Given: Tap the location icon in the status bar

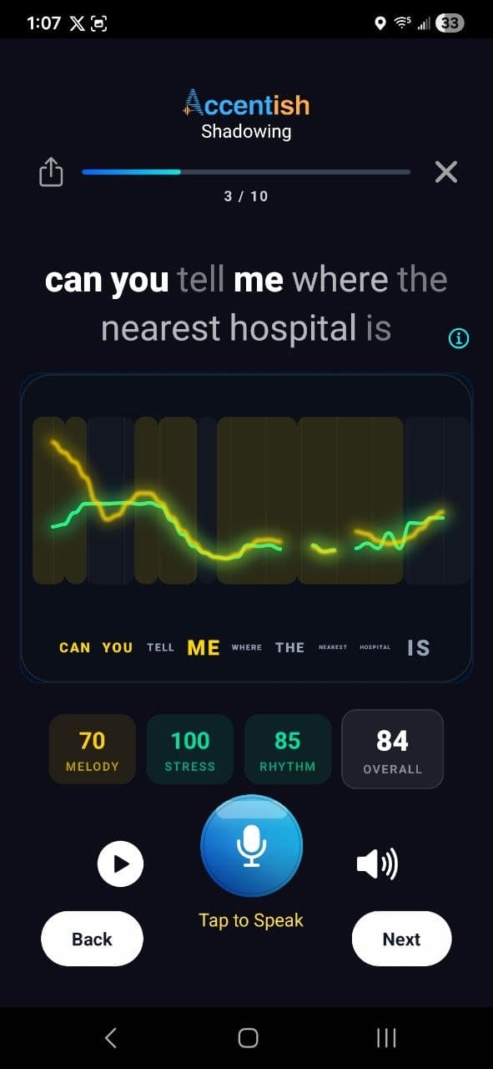Looking at the screenshot, I should [382, 23].
